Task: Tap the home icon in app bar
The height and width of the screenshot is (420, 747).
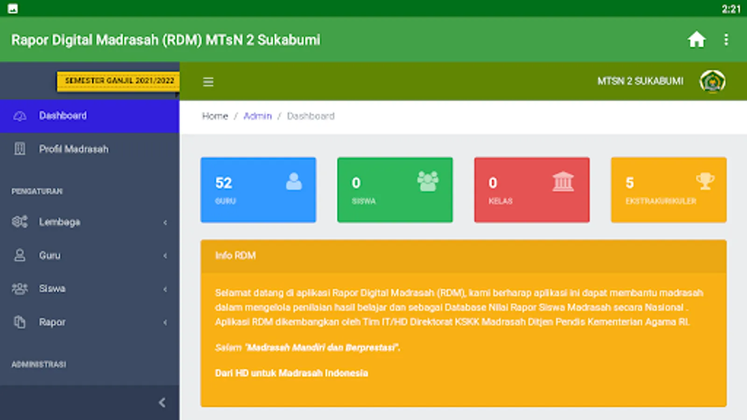Action: [x=696, y=40]
